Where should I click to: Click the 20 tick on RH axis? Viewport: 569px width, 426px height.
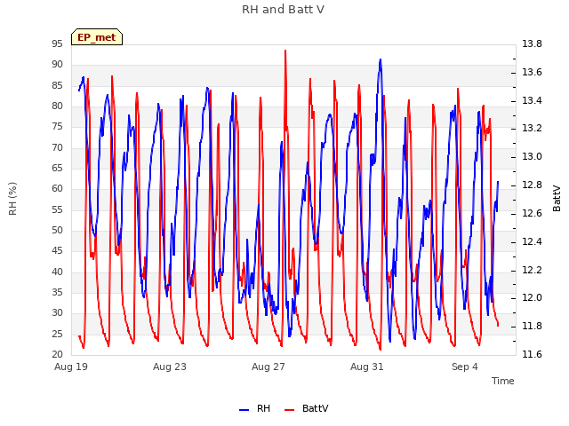[x=57, y=354]
